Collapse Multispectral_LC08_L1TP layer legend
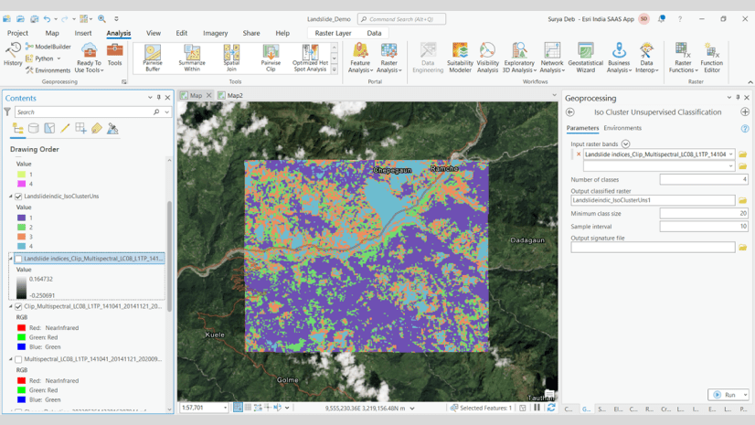755x425 pixels. pyautogui.click(x=11, y=359)
